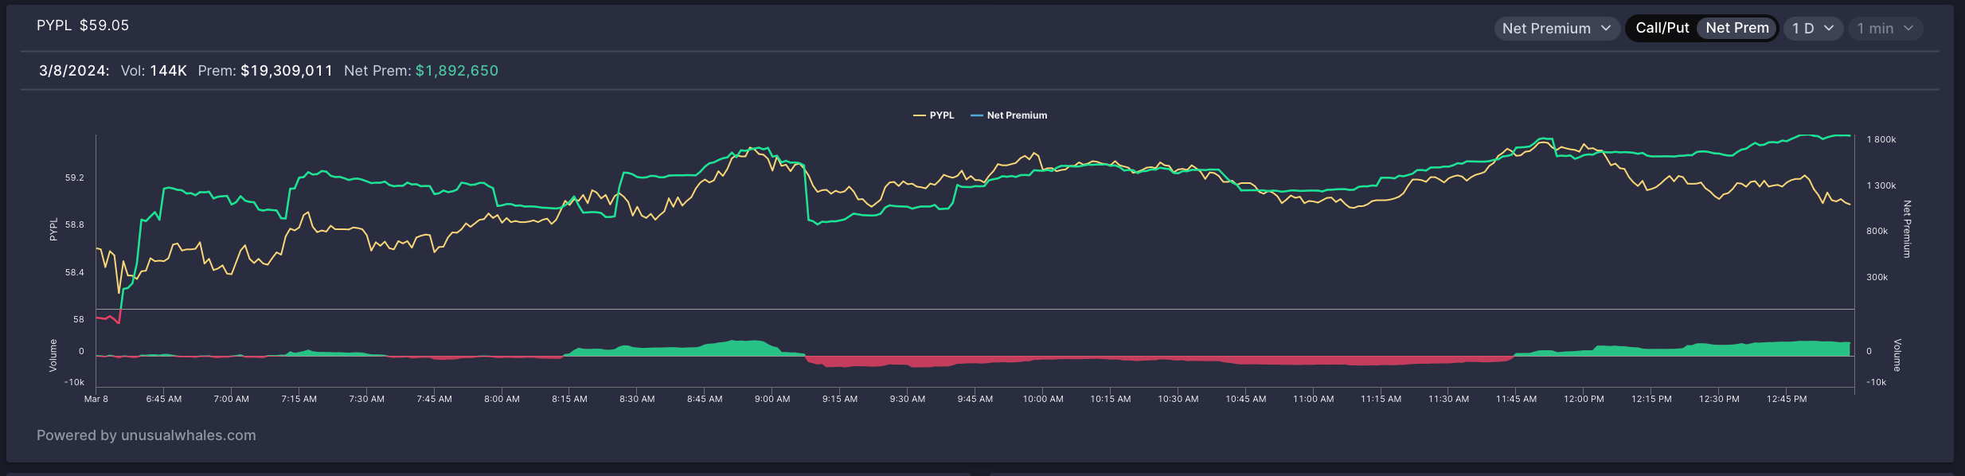
Task: Select the Call/Put toggle option
Action: pyautogui.click(x=1662, y=28)
